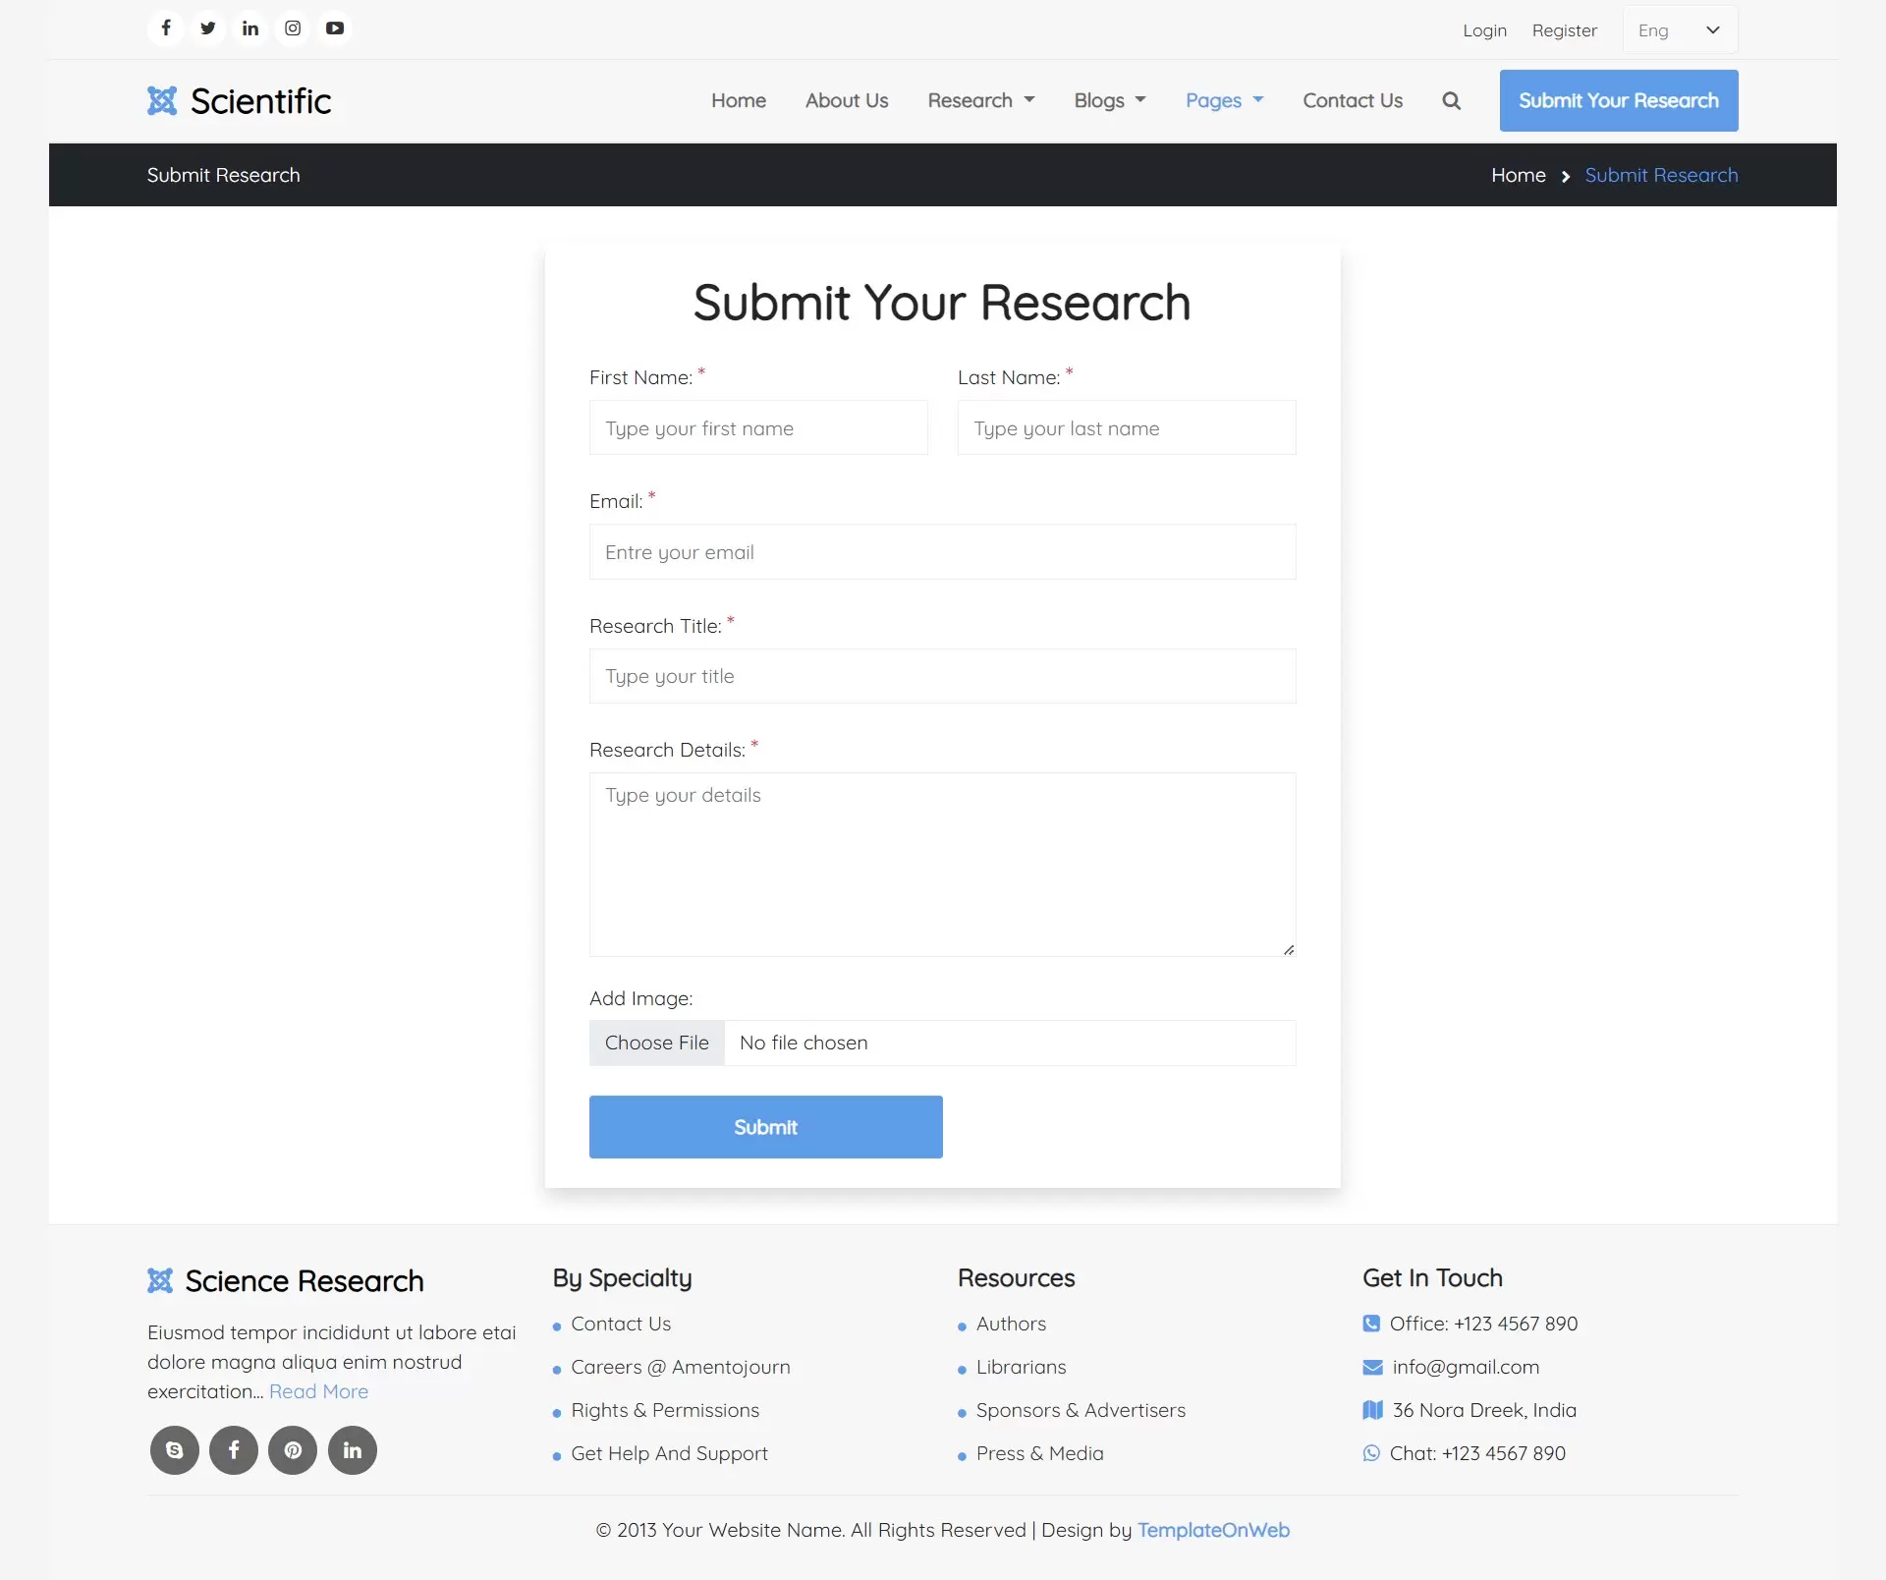1886x1580 pixels.
Task: Open Skype via the footer social icon
Action: point(174,1450)
